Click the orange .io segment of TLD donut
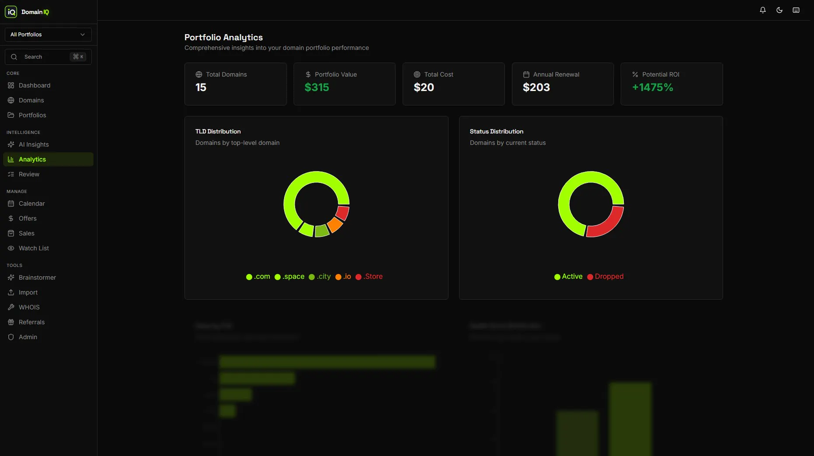Viewport: 814px width, 456px height. tap(335, 225)
